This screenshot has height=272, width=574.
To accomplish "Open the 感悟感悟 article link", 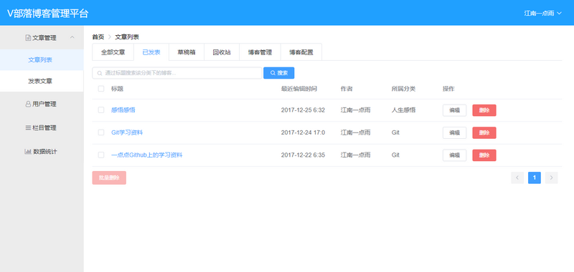I will pyautogui.click(x=123, y=110).
